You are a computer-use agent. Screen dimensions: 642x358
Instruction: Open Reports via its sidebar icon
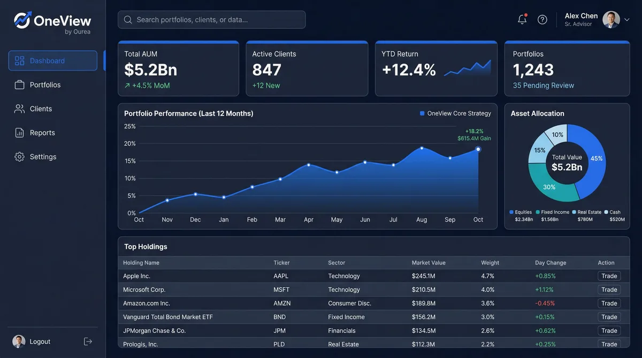19,133
